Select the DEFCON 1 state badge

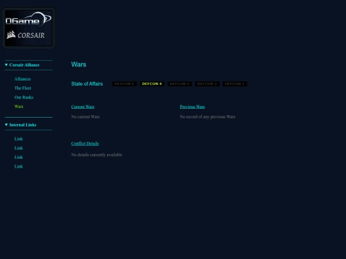235,84
